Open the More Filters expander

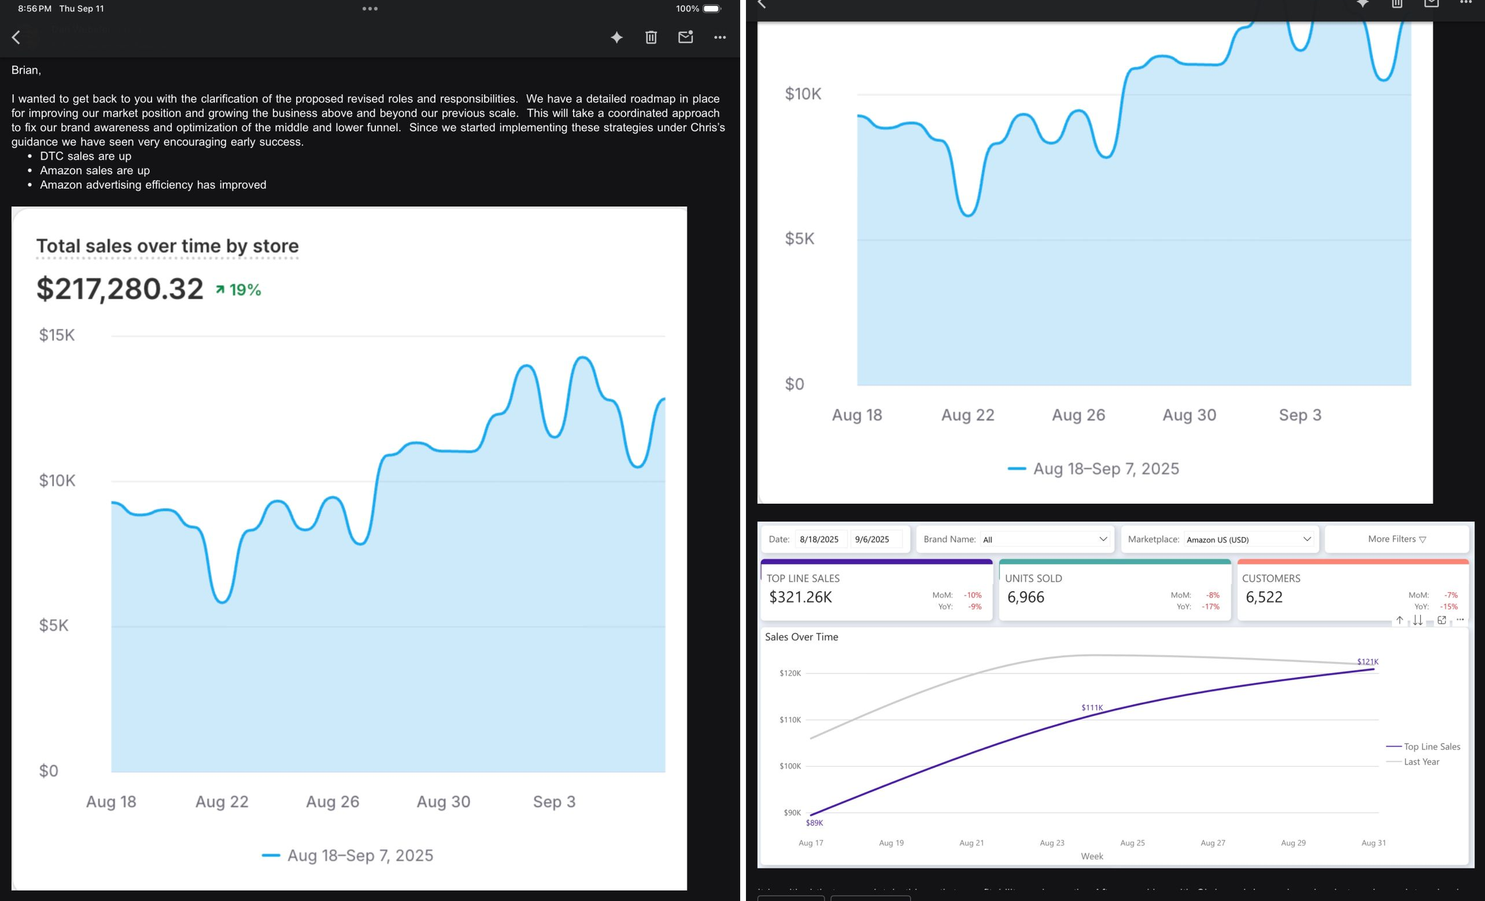pyautogui.click(x=1396, y=539)
